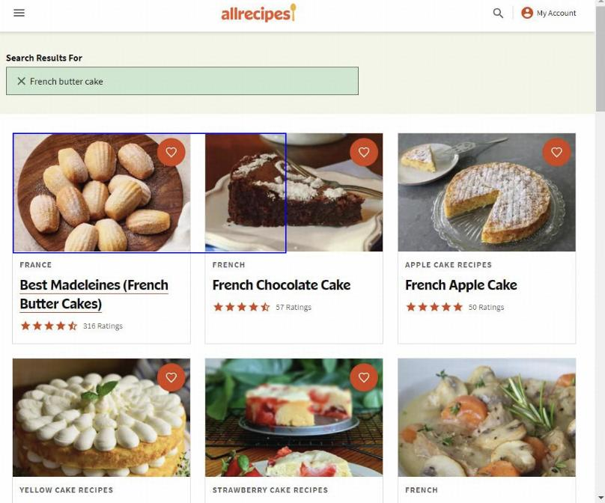Click inside the search results text field
605x503 pixels.
click(182, 81)
